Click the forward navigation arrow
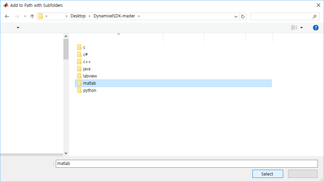Screen dimensions: 324x182 [17, 16]
